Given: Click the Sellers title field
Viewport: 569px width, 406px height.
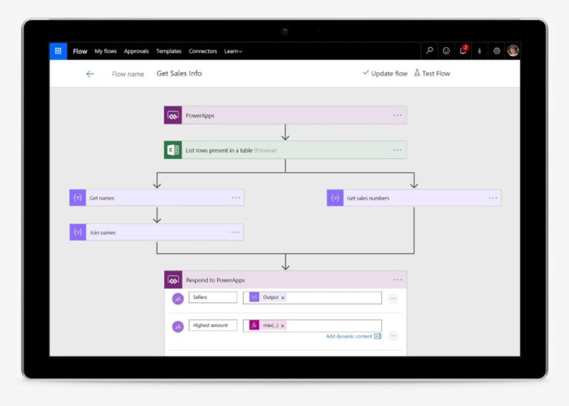Looking at the screenshot, I should point(213,297).
